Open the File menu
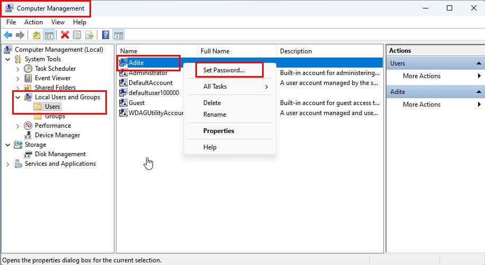 11,22
